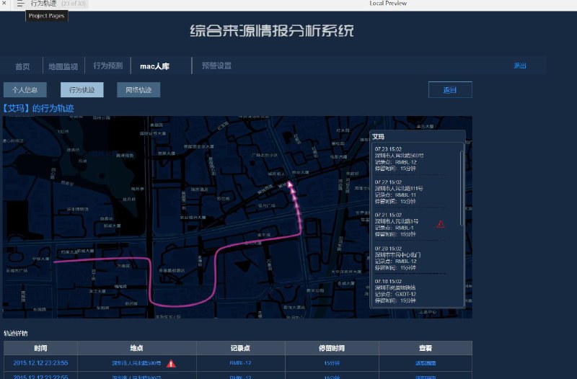The width and height of the screenshot is (577, 379).
Task: Click the 返回 button
Action: point(450,89)
